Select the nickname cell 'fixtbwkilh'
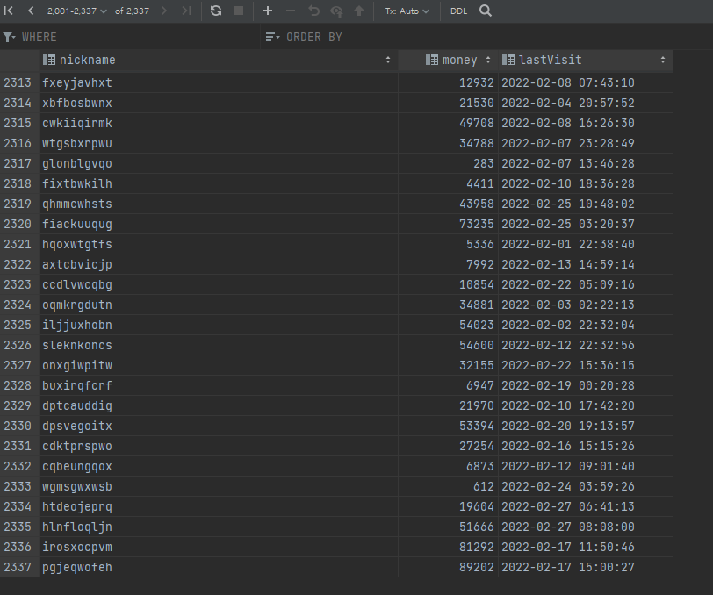Image resolution: width=713 pixels, height=595 pixels. coord(219,183)
